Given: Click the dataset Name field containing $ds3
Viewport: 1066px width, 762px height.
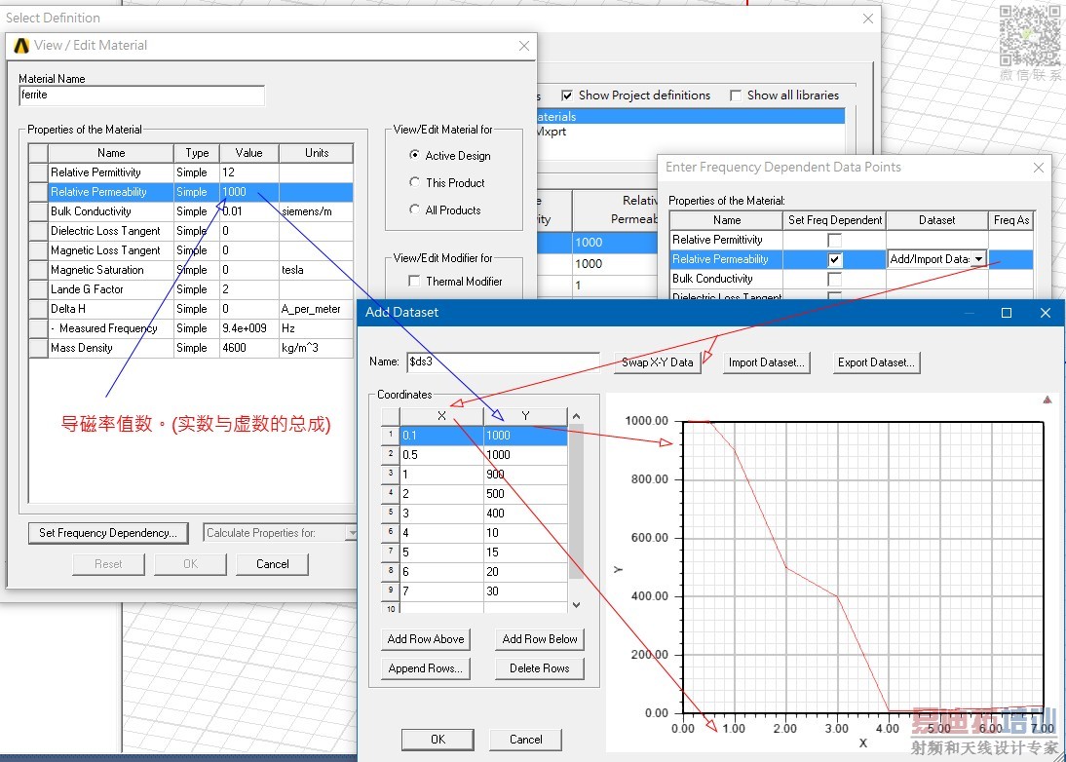Looking at the screenshot, I should tap(501, 362).
